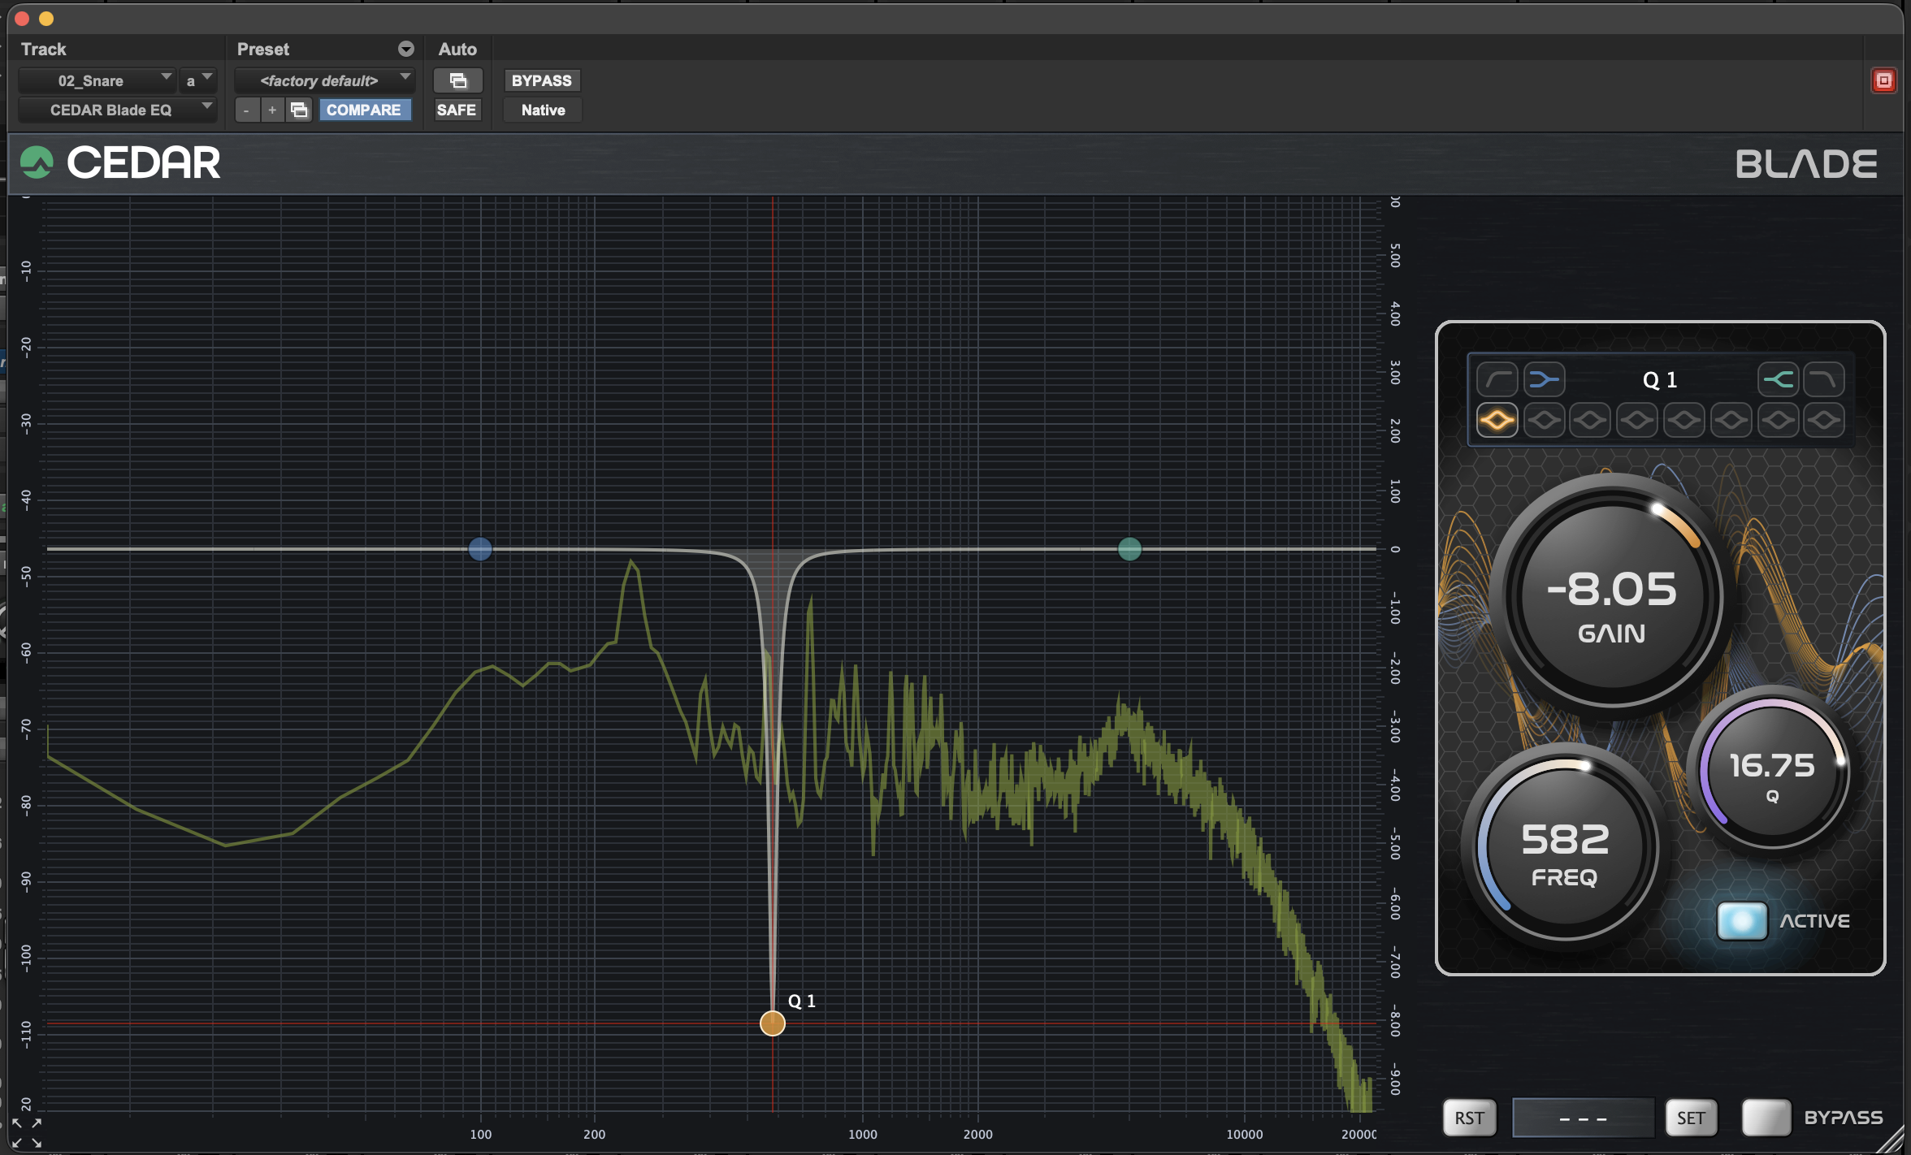Click the '1000' frequency axis label

tap(863, 1135)
